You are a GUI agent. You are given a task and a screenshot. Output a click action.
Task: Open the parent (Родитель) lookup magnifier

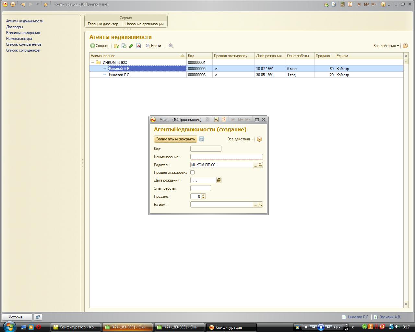coord(260,165)
